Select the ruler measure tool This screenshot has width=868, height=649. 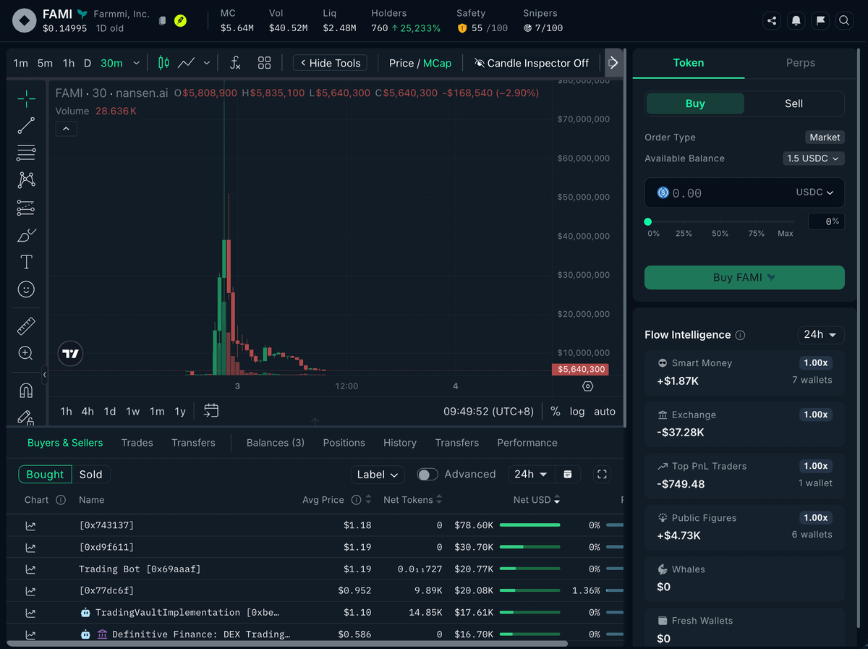[26, 326]
